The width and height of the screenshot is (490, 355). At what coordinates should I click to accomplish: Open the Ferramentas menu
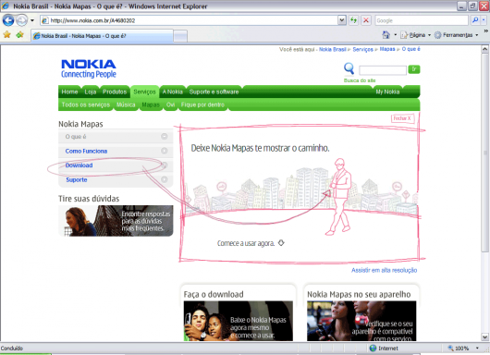tap(456, 35)
